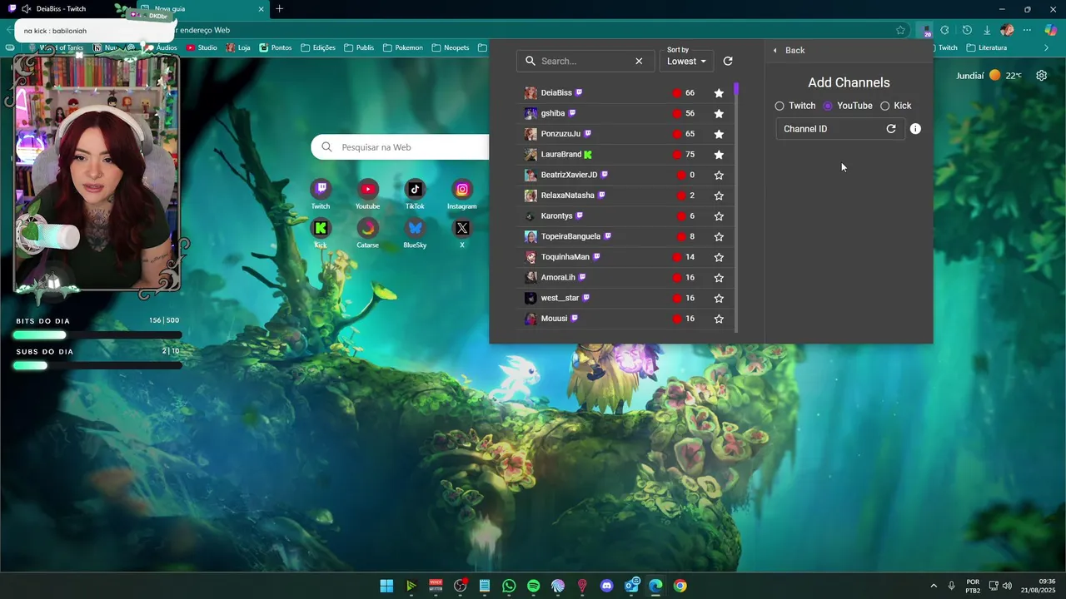
Task: Open the Karontys channel row
Action: [x=625, y=216]
